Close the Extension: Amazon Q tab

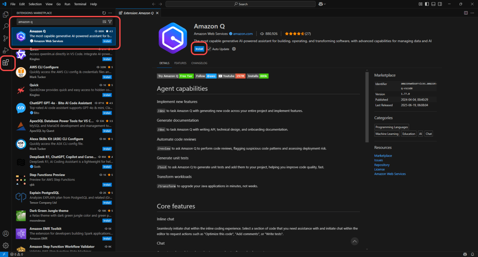[157, 13]
